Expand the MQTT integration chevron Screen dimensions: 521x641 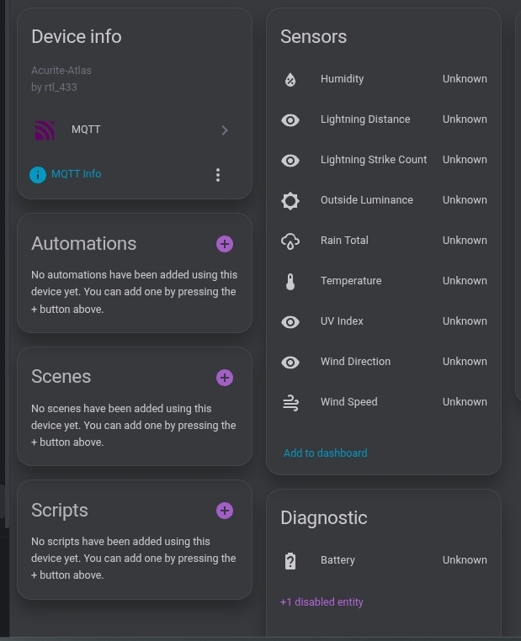click(x=225, y=130)
